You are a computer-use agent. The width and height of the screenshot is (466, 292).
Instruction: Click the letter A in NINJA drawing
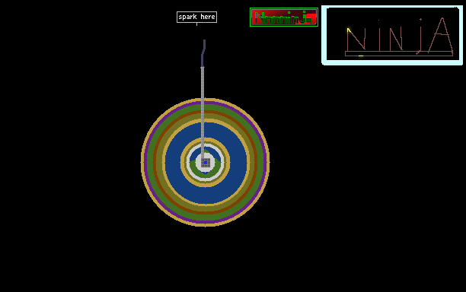[441, 35]
